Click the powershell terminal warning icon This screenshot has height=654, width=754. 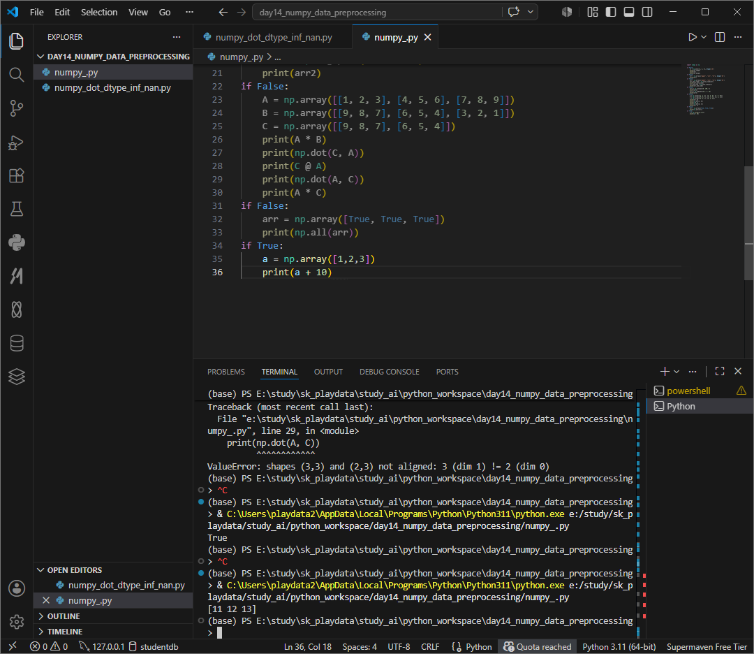tap(741, 391)
